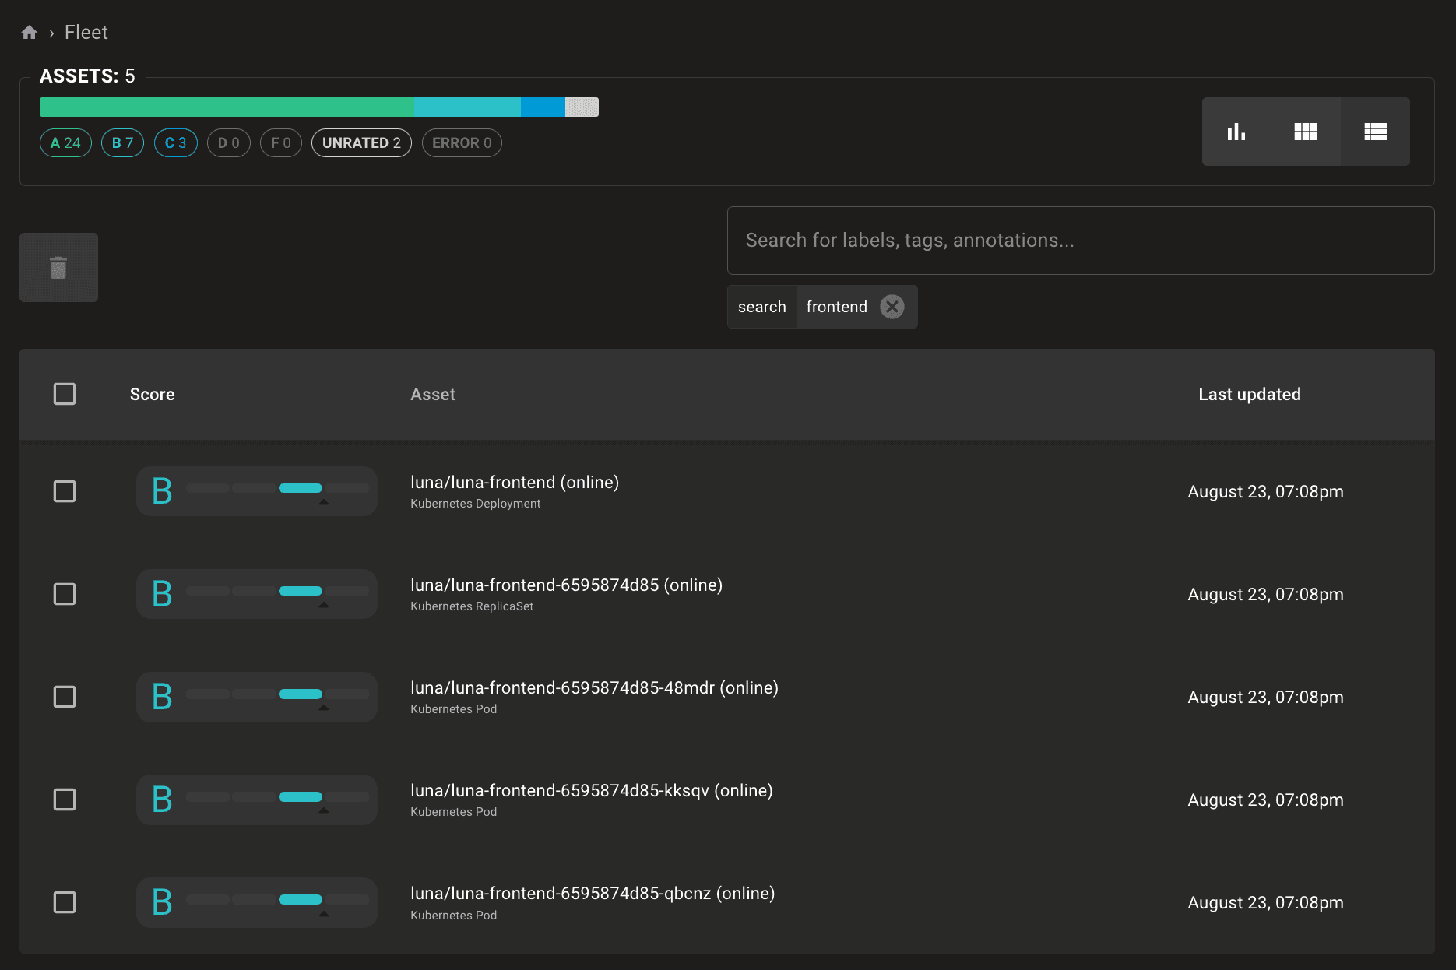The height and width of the screenshot is (970, 1456).
Task: Toggle the select-all checkbox in table header
Action: coord(65,394)
